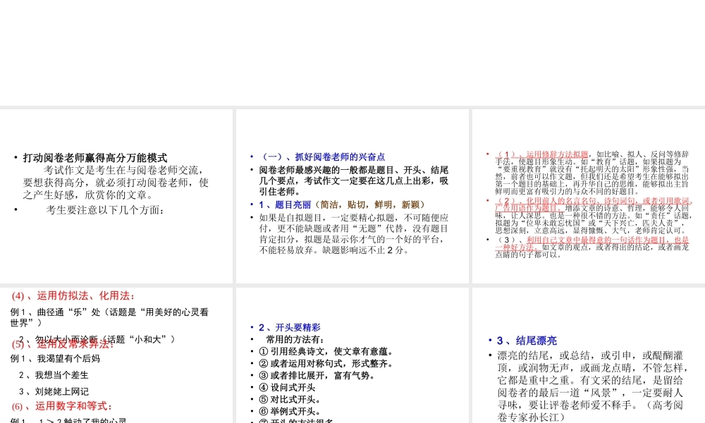
Task: Click the red heading (5)、运用反常求异法
Action: (x=61, y=345)
